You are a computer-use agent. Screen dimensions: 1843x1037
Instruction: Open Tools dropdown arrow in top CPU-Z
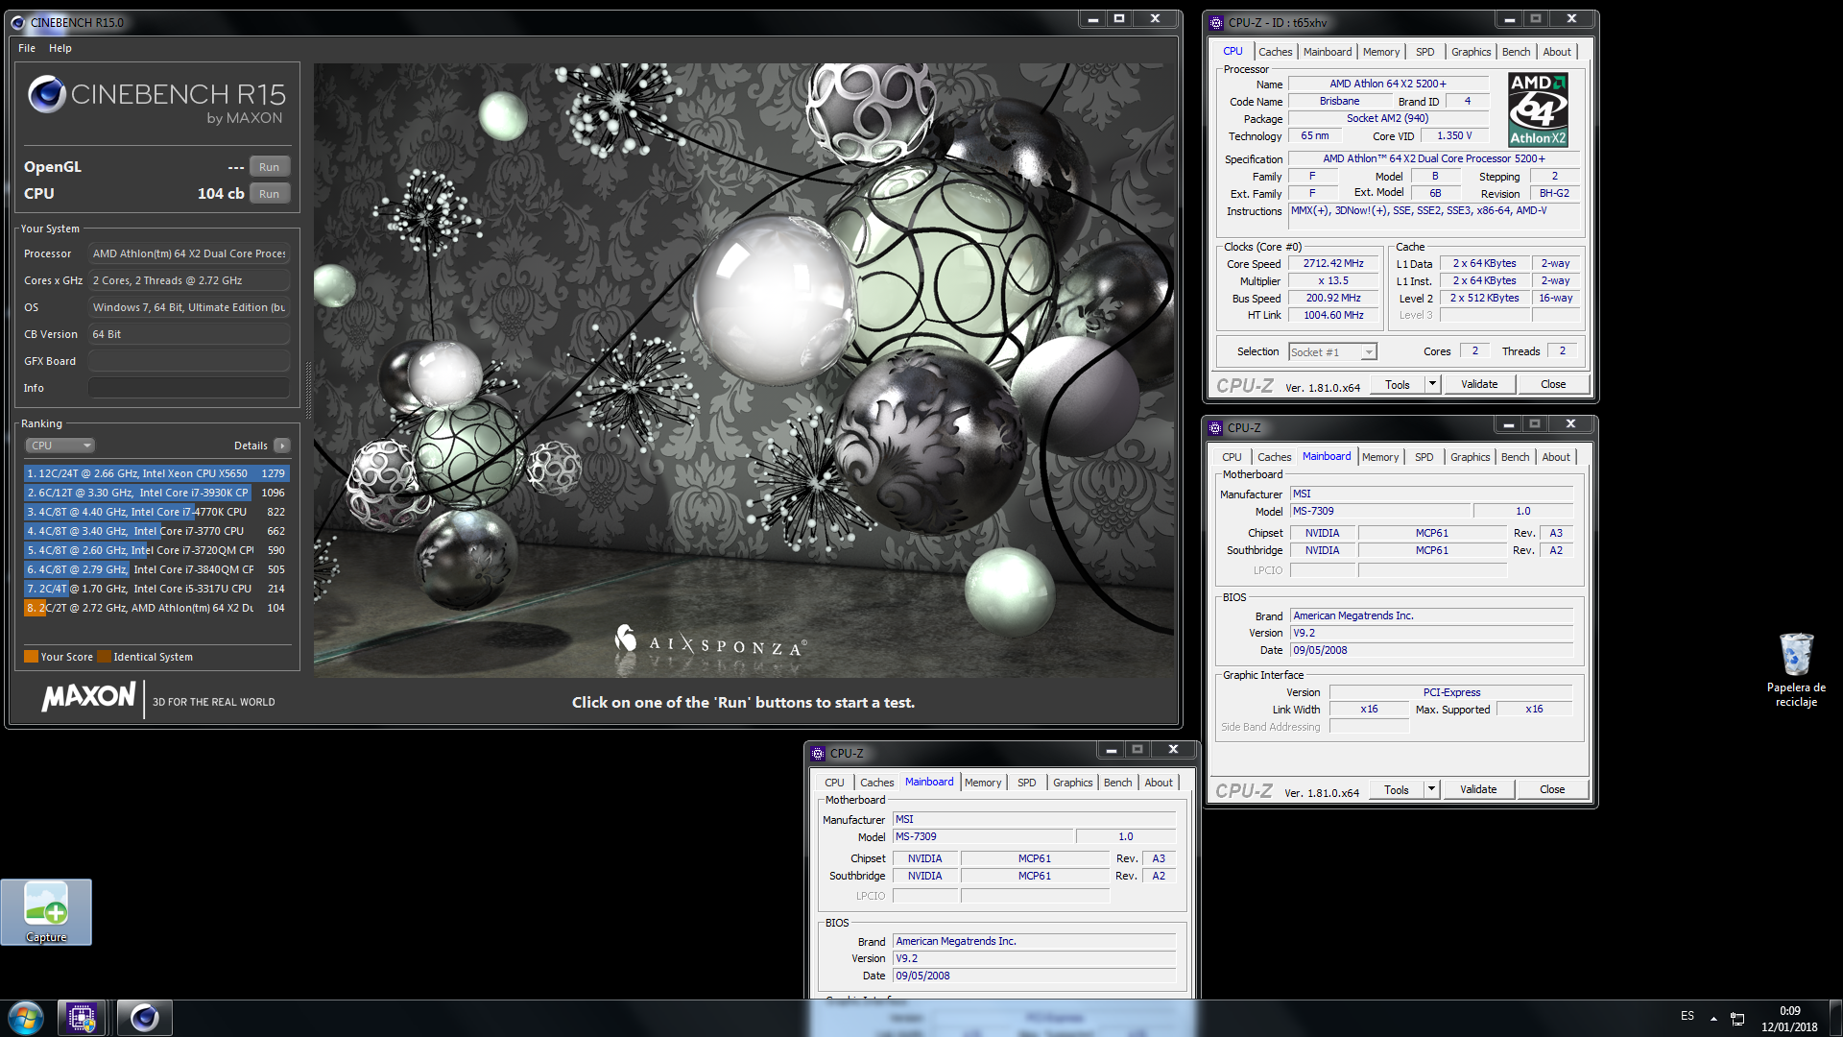click(x=1432, y=384)
